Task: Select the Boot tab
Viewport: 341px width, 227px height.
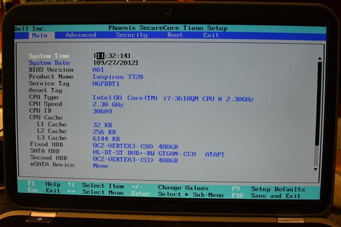Action: pos(175,35)
